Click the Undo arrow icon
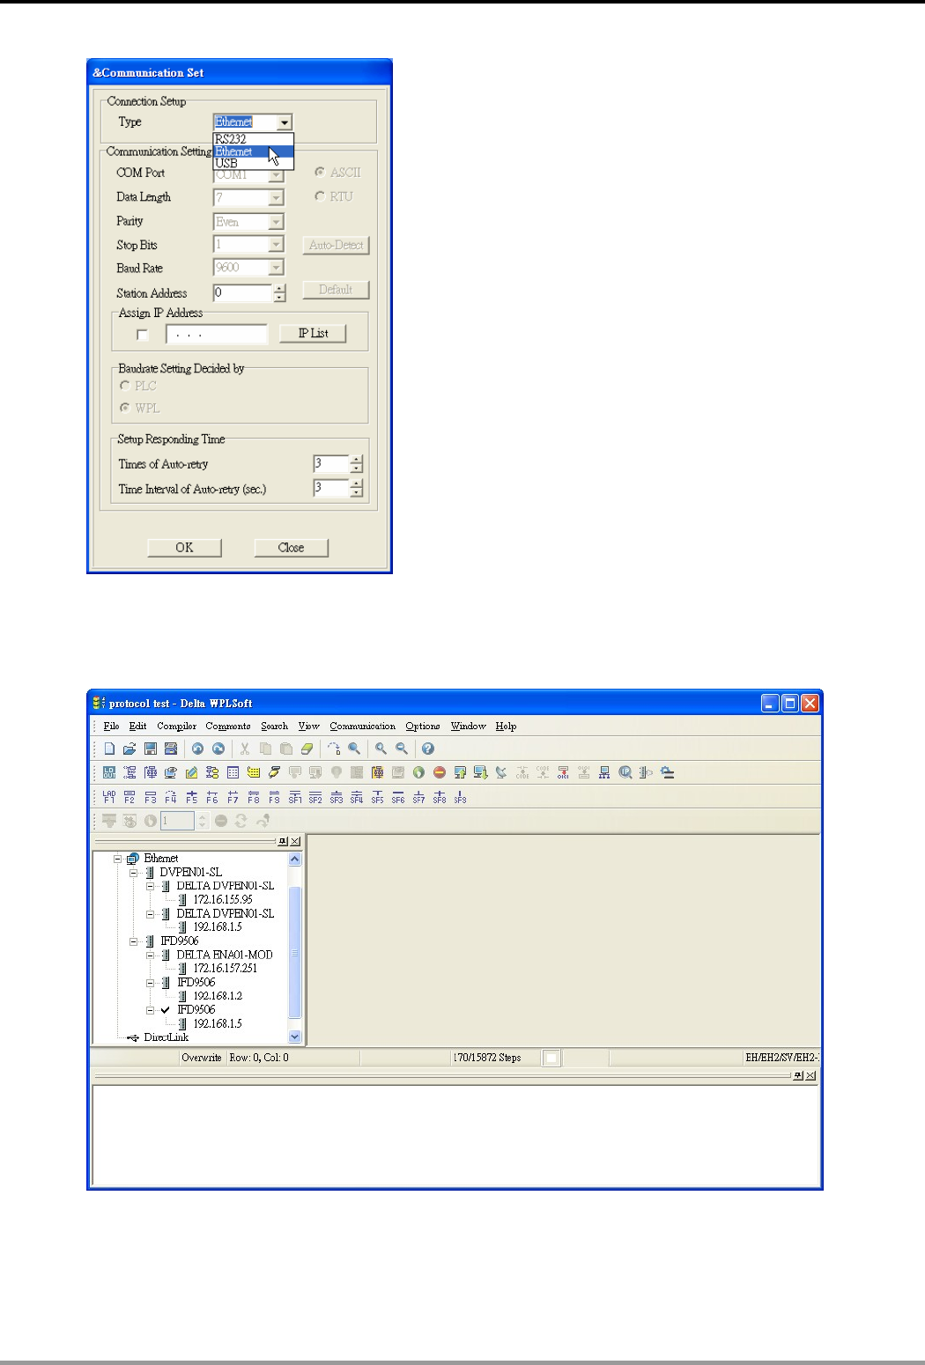The image size is (925, 1365). coord(197,749)
